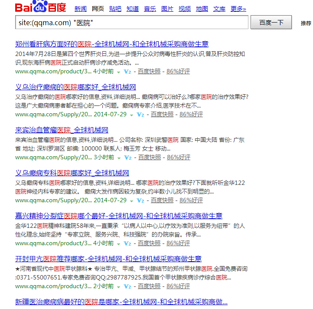Screen dimensions: 313x309
Task: Open 百度快照 for 义乌癫痫专科 result
Action: (162, 200)
